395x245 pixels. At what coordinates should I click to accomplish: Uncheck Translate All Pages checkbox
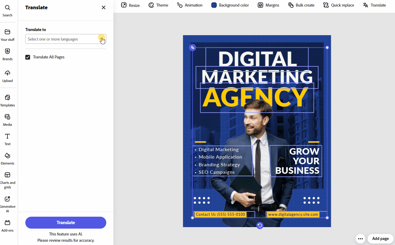[x=28, y=57]
